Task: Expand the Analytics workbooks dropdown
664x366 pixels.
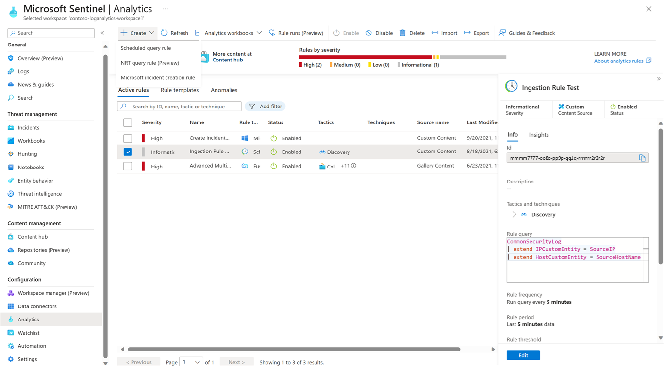Action: pos(228,33)
